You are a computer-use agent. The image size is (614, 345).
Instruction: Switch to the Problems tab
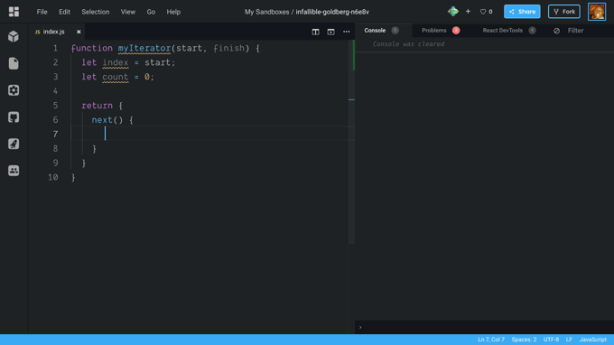point(434,31)
